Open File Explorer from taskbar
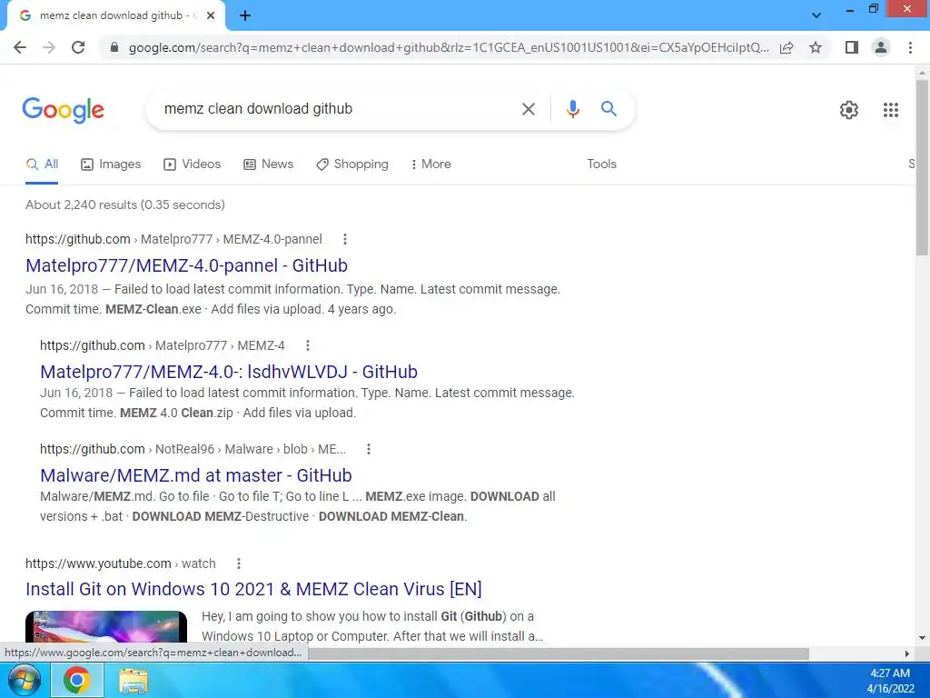 click(x=134, y=681)
